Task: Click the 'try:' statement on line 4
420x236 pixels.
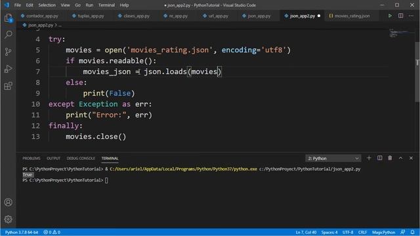Action: pyautogui.click(x=57, y=39)
